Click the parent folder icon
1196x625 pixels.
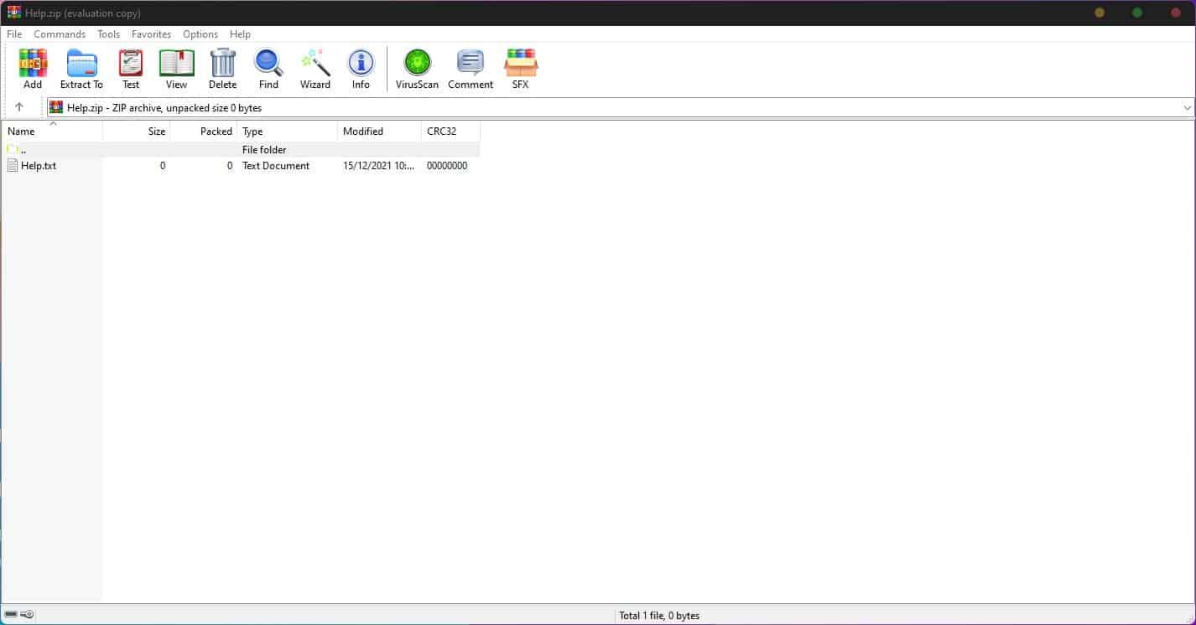(12, 149)
